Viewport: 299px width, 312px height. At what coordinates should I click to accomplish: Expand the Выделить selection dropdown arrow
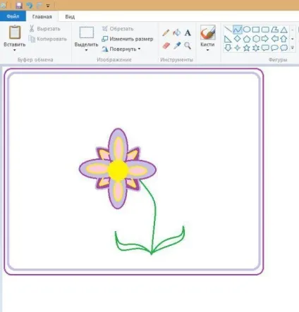click(86, 50)
